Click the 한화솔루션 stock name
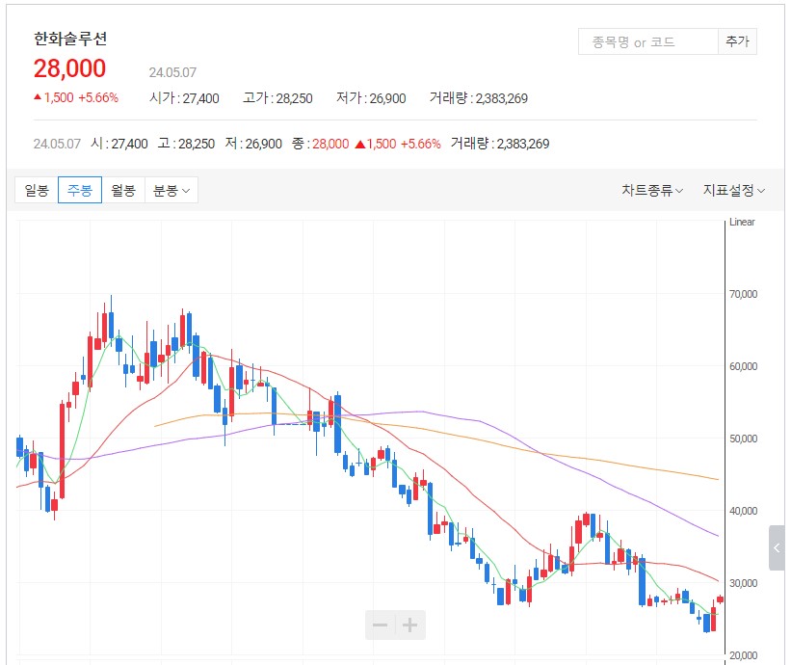Screen dimensions: 791x665 pyautogui.click(x=70, y=40)
